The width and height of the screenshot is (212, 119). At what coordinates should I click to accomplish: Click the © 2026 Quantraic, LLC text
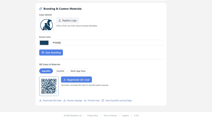pos(73,116)
